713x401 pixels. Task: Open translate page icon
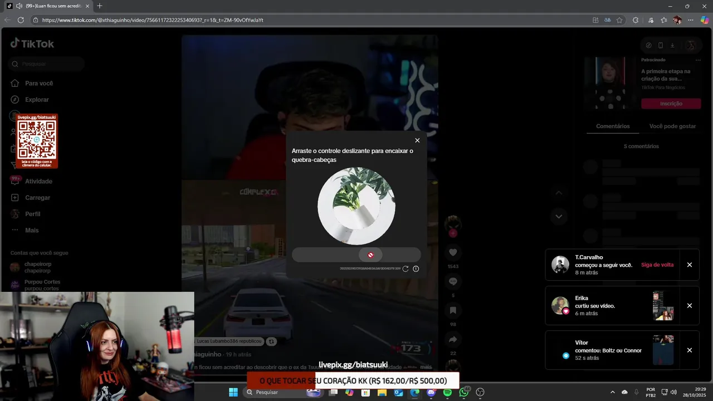[608, 20]
